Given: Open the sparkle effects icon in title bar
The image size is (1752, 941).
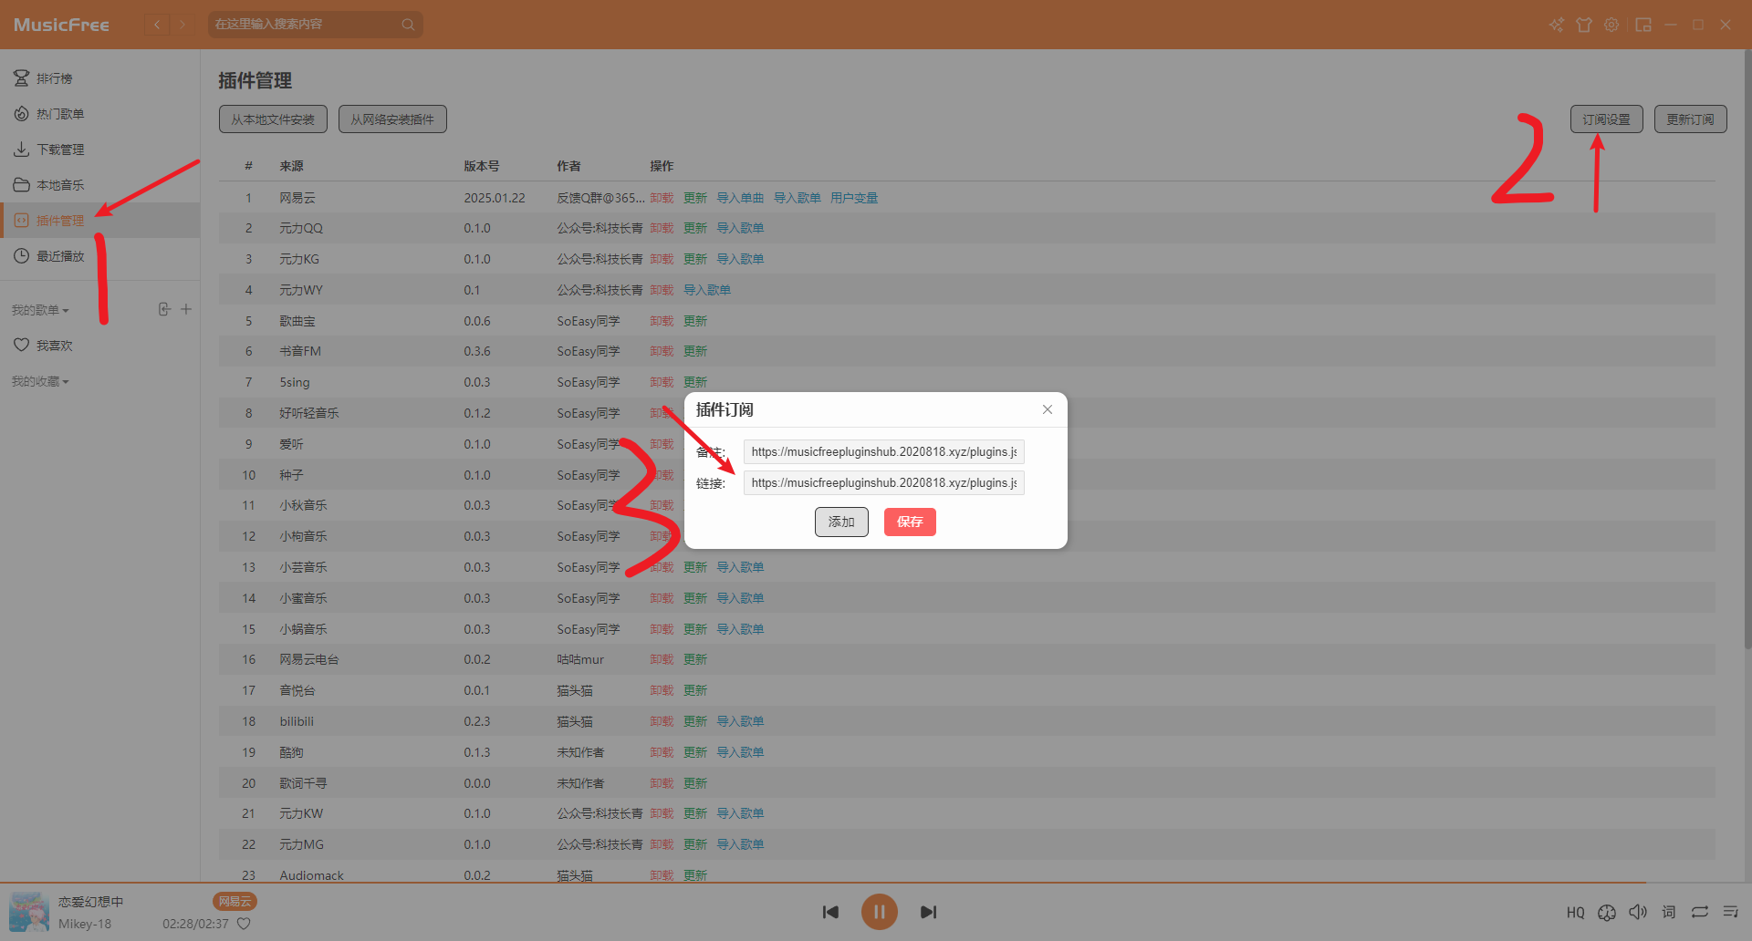Looking at the screenshot, I should (x=1557, y=25).
